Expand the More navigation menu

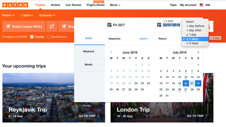pyautogui.click(x=115, y=5)
